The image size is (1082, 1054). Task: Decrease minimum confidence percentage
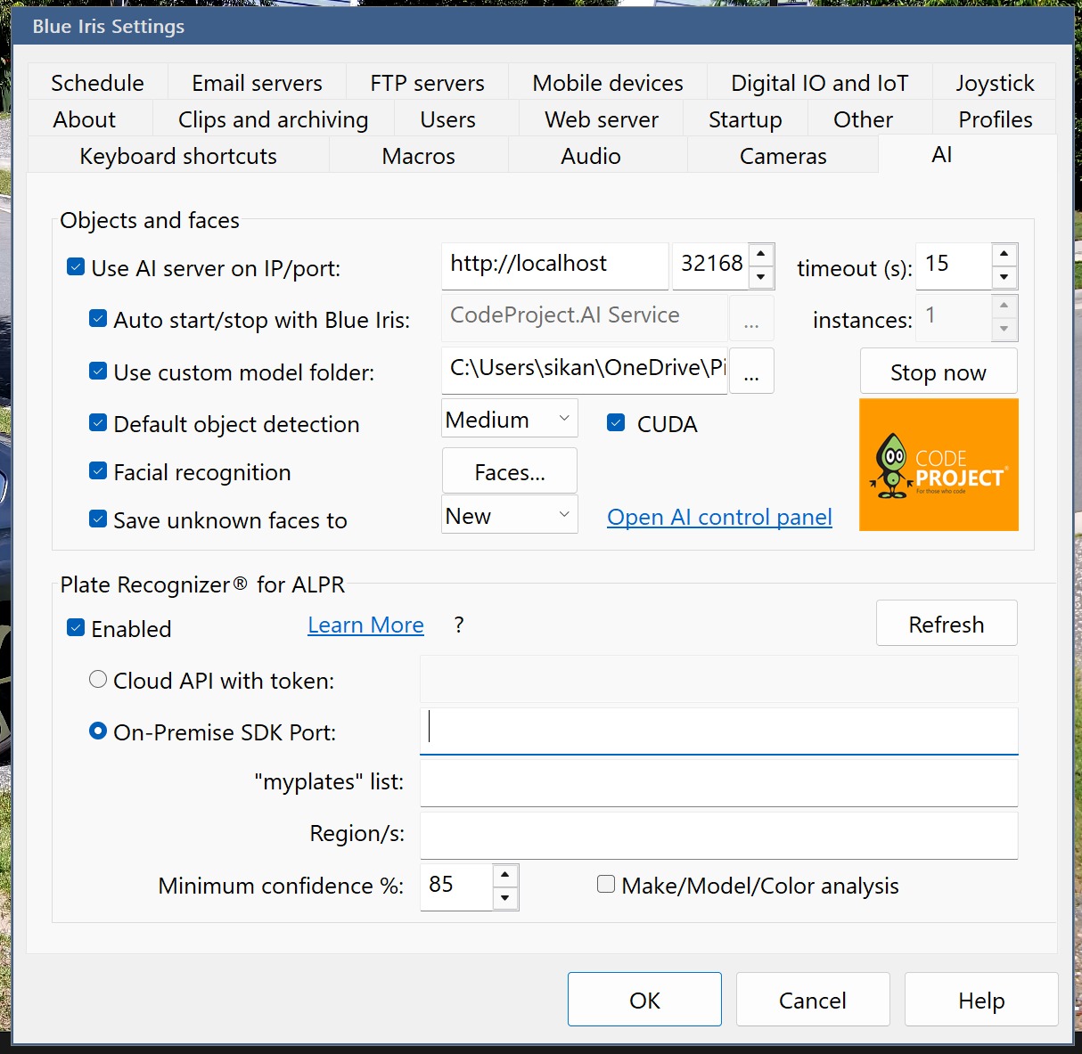coord(505,898)
